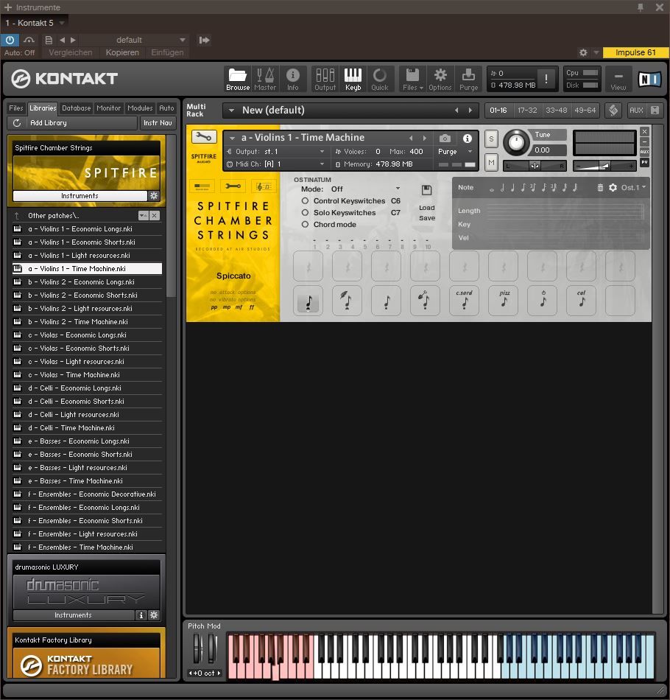Click the Kopieren button
Image resolution: width=670 pixels, height=700 pixels.
122,52
